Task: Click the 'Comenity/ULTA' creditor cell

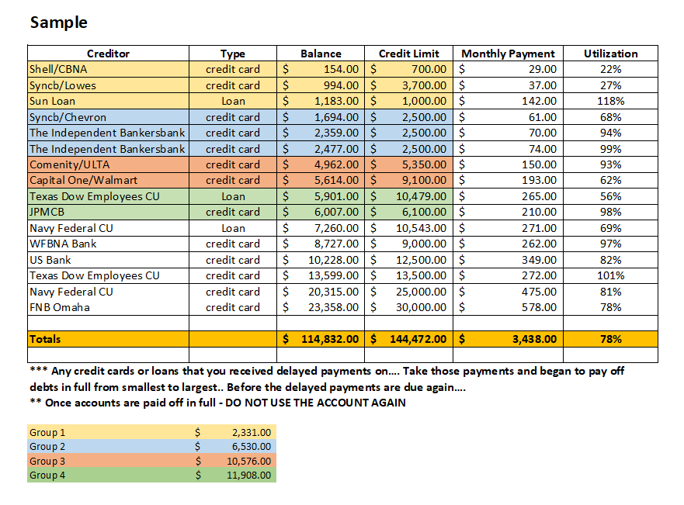Action: pos(108,164)
